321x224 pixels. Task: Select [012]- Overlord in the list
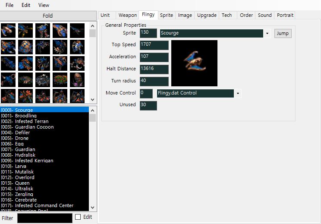44,177
